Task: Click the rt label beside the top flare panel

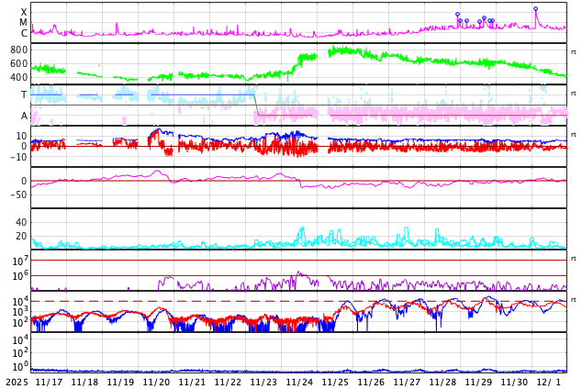Action: (574, 11)
